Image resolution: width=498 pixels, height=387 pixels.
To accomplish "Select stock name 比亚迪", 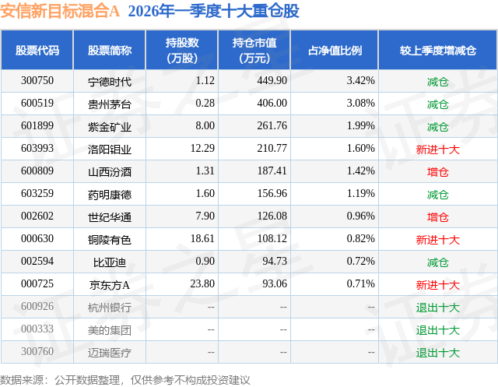I will click(110, 262).
